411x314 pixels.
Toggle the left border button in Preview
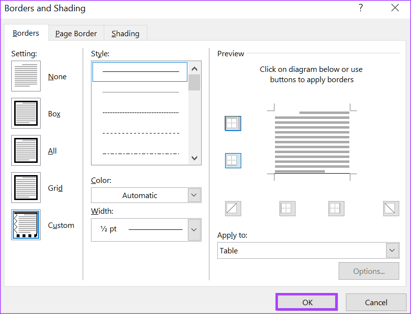[x=287, y=208]
